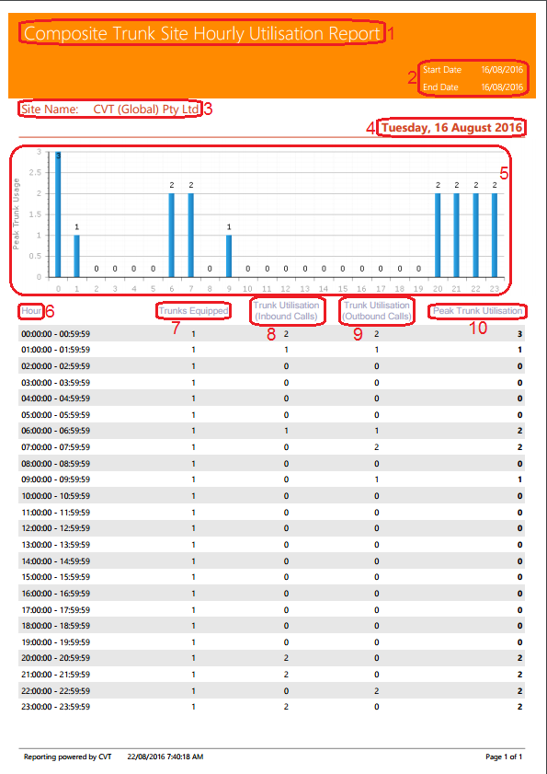
Task: Click the chart bar for hour 22
Action: (x=476, y=236)
